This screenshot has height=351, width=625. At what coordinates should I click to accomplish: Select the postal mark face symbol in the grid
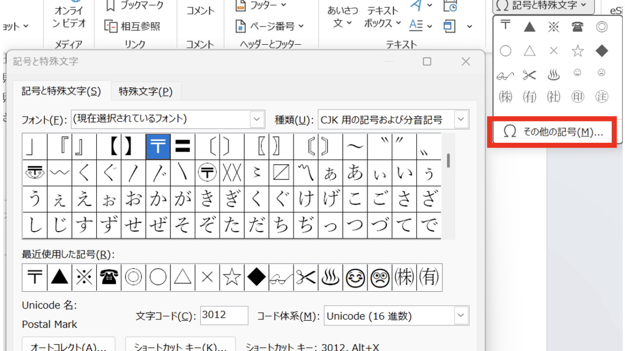[x=35, y=172]
